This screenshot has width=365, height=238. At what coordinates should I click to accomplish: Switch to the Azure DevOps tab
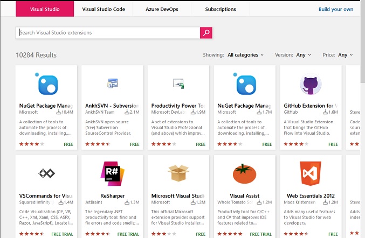(x=162, y=9)
